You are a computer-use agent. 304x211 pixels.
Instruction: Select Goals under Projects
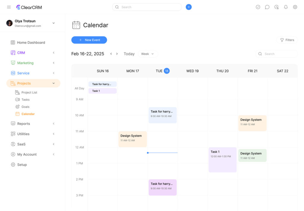point(25,107)
